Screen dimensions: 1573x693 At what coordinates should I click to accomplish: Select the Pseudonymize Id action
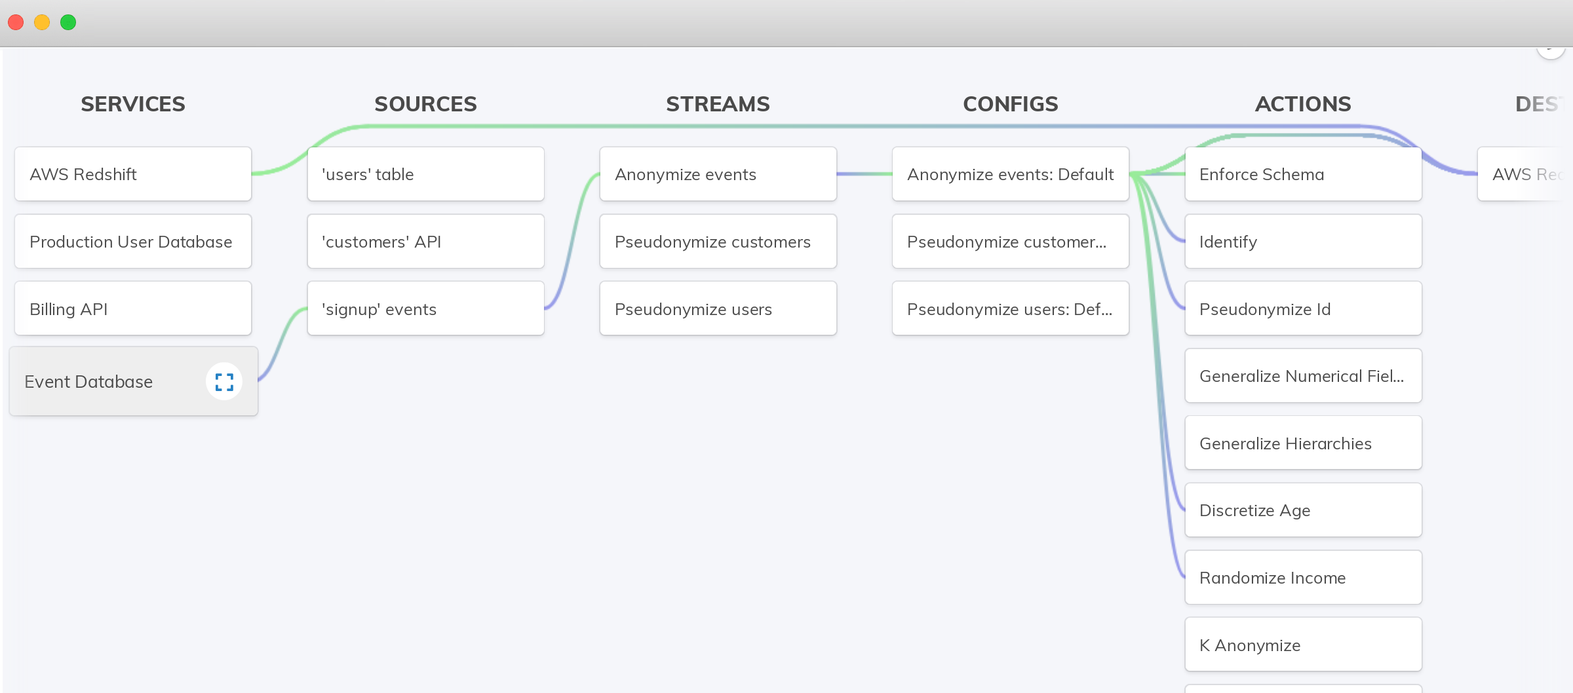(x=1303, y=309)
